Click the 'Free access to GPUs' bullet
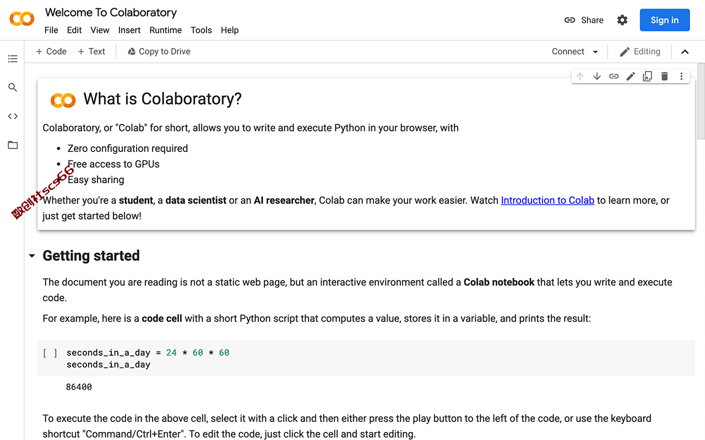Screen dimensions: 705x440 point(113,164)
